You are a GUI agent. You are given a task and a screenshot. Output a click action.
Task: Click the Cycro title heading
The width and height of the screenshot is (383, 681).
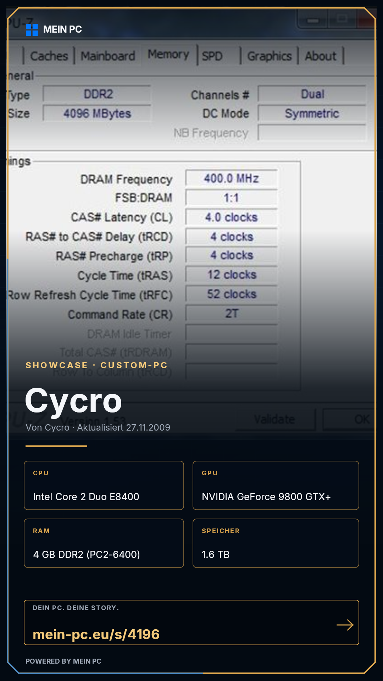tap(73, 401)
